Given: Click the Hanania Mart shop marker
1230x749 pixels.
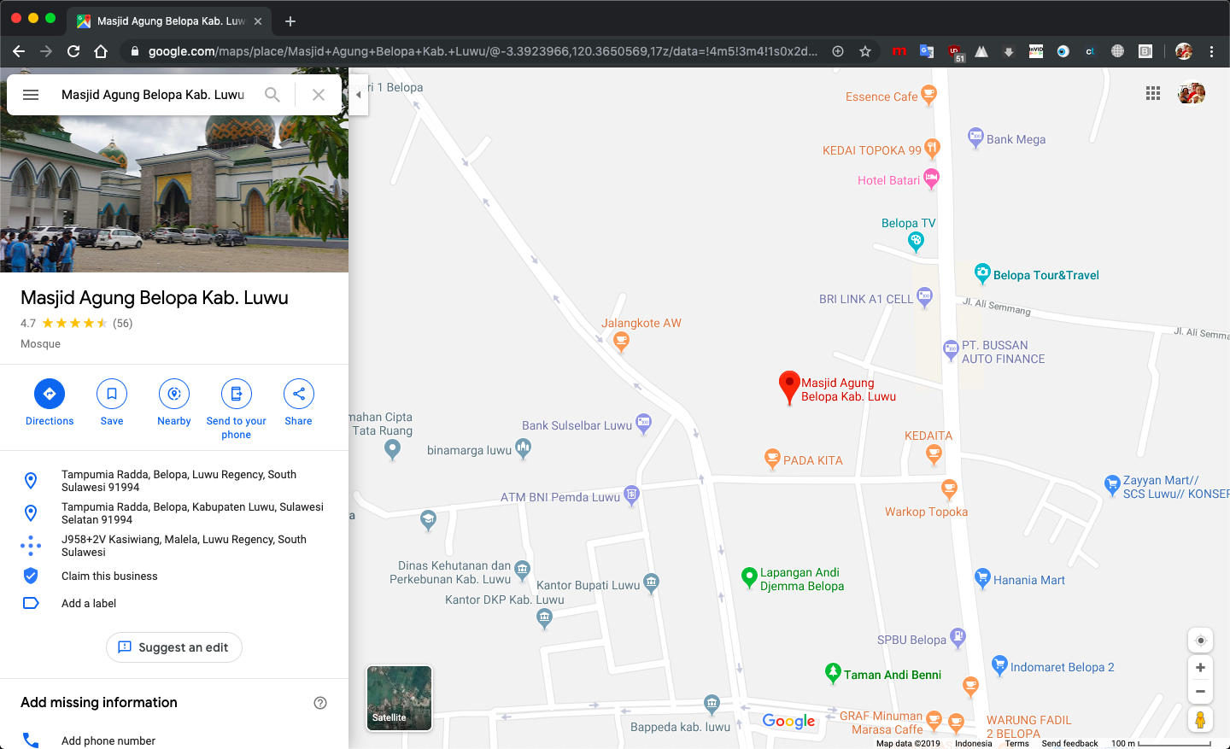Looking at the screenshot, I should coord(982,578).
